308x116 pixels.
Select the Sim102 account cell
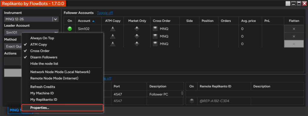(88, 29)
